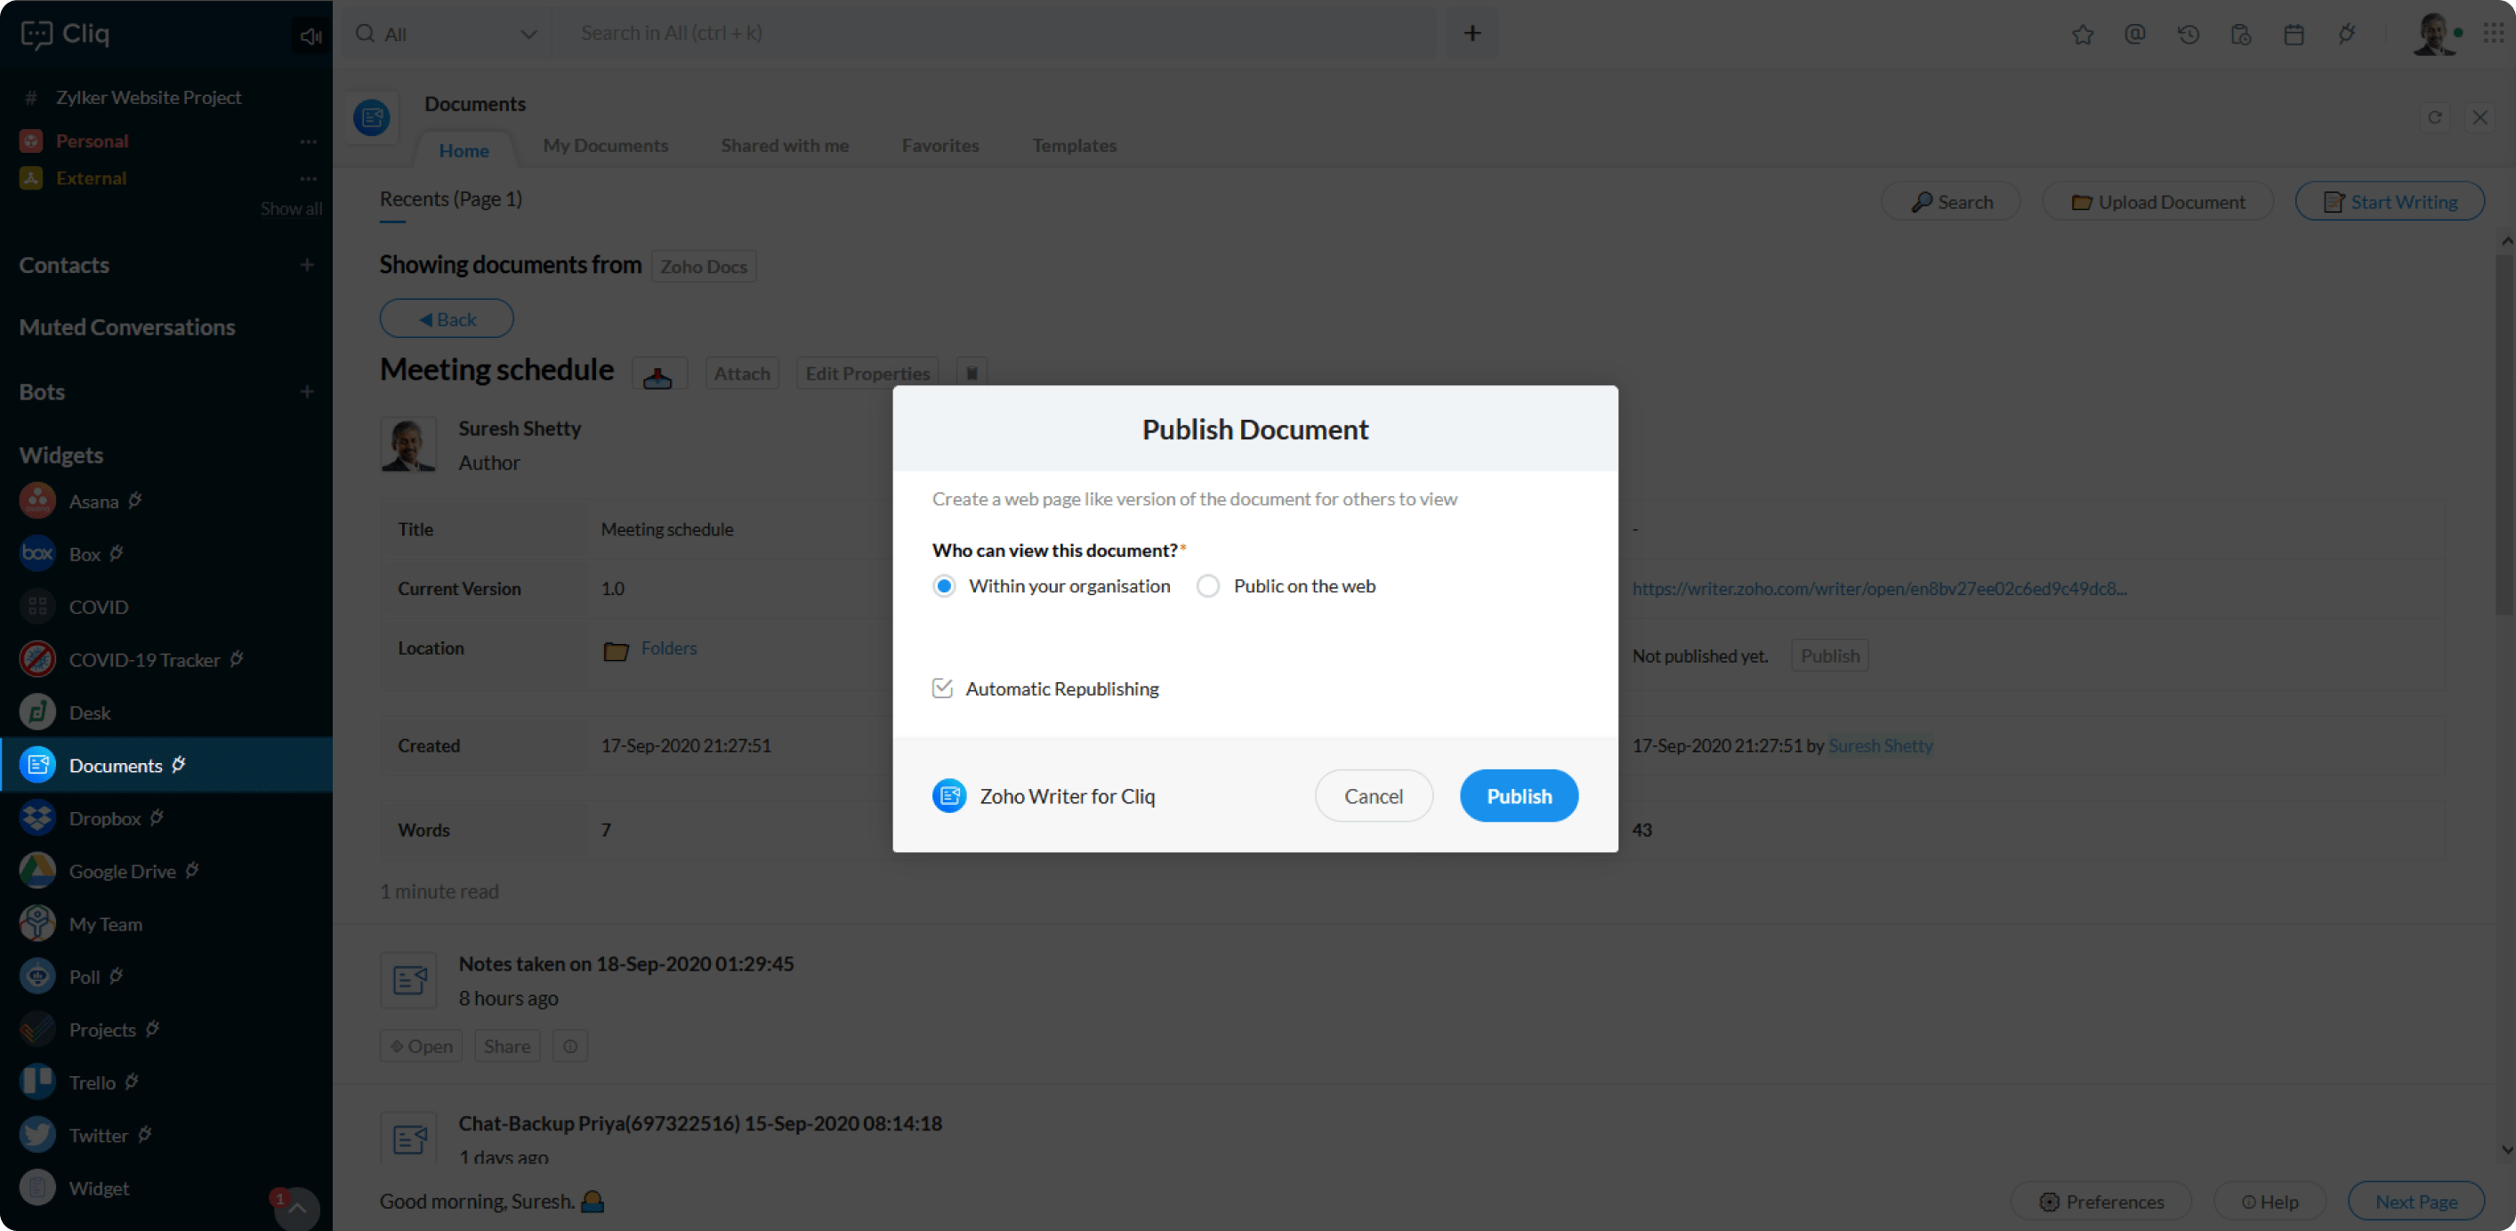Click the trash icon next to Edit Properties
2516x1231 pixels.
(972, 374)
